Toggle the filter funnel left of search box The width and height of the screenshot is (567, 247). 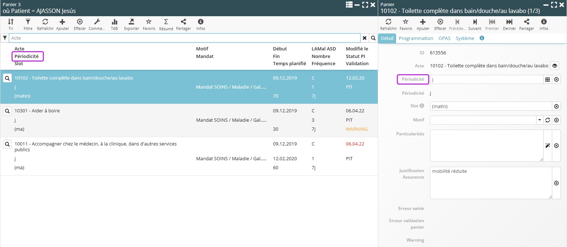click(5, 38)
